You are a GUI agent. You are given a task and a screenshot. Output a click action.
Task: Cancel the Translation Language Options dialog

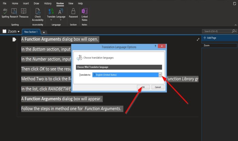[x=158, y=87]
